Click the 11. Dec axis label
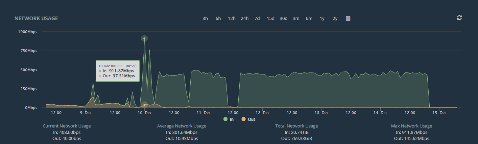 point(204,112)
